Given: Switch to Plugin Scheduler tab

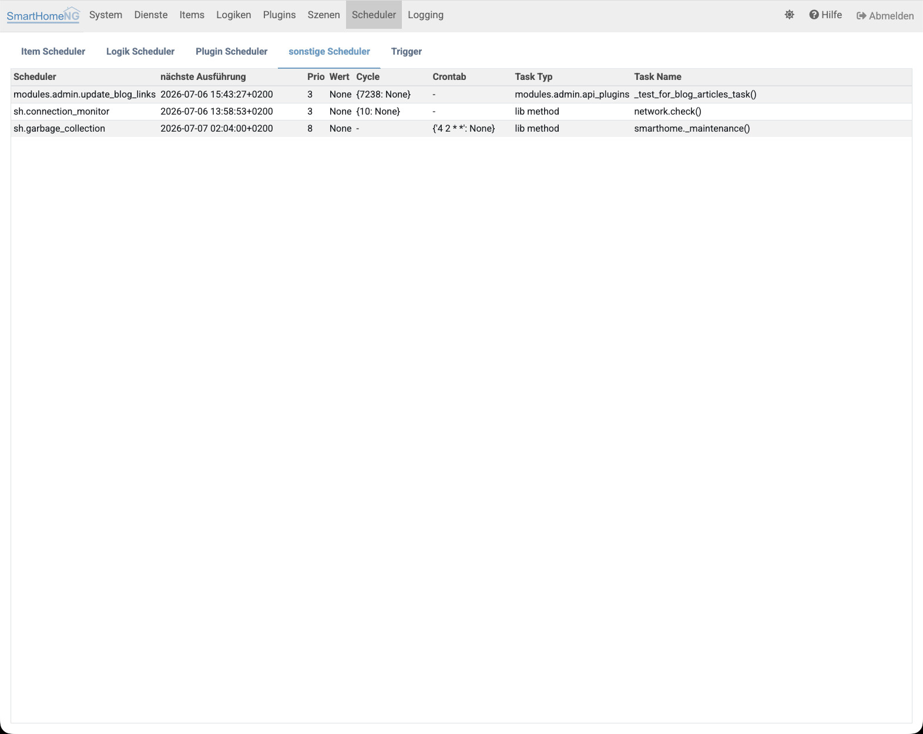Looking at the screenshot, I should 231,51.
